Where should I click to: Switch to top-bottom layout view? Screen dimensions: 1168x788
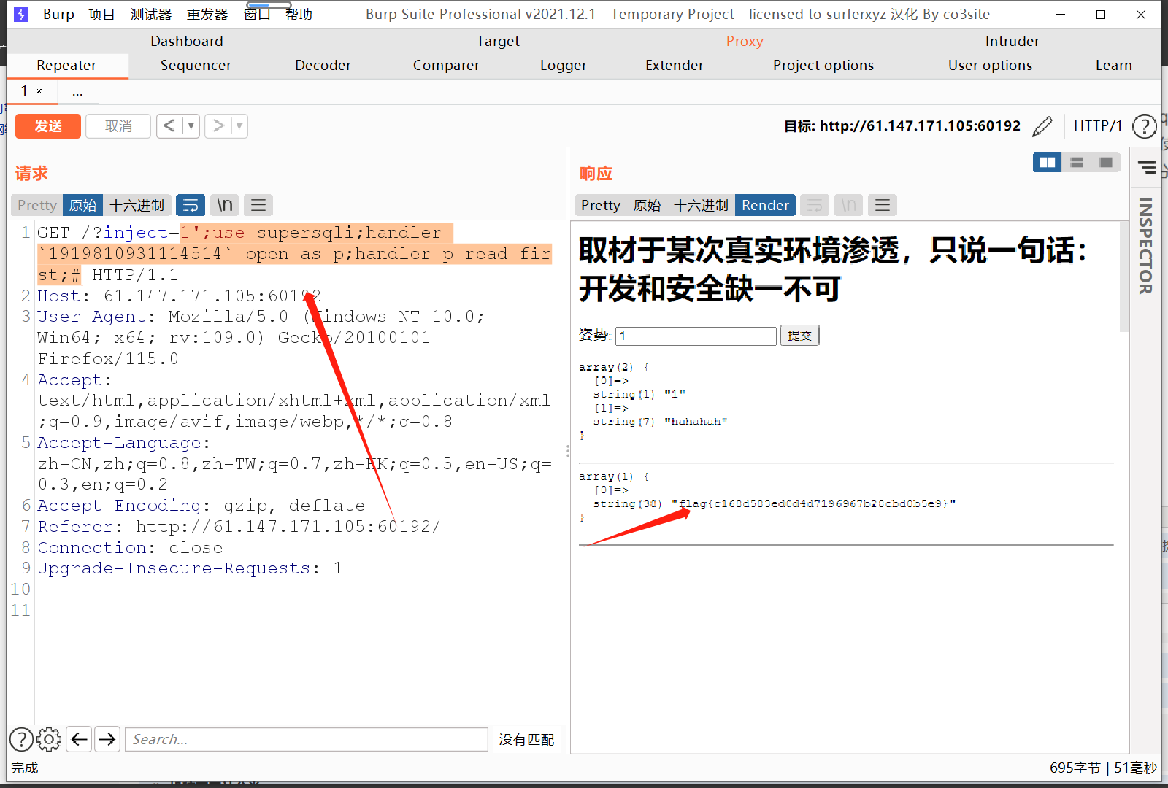pyautogui.click(x=1077, y=162)
